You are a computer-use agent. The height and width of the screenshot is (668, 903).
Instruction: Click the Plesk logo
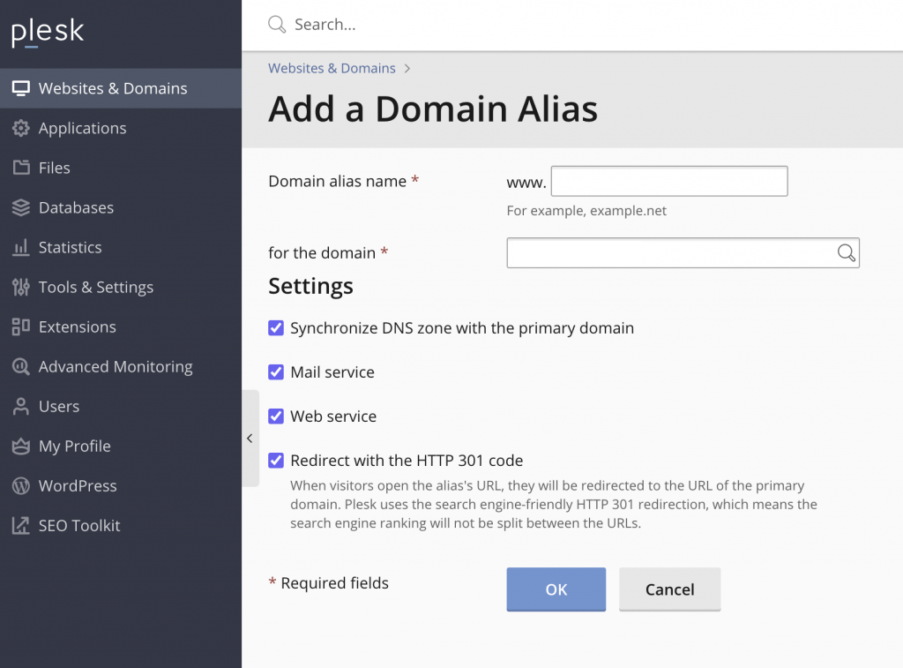click(x=48, y=33)
